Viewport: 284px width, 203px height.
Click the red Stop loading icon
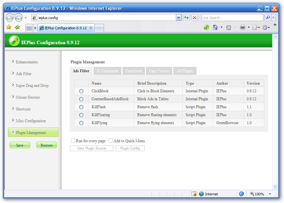(x=195, y=17)
